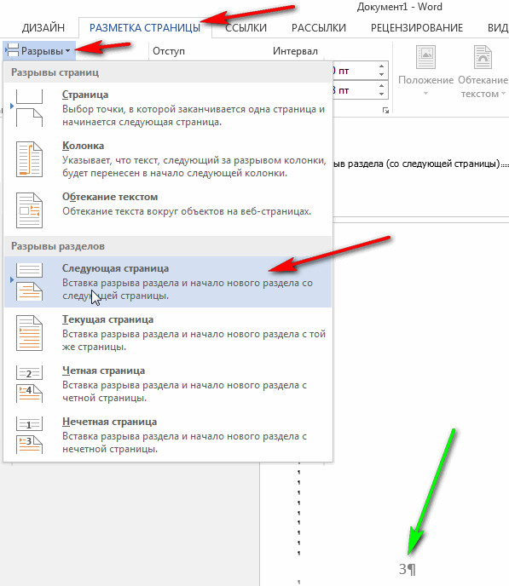Click the Положение picture position icon
Image resolution: width=509 pixels, height=586 pixels.
tap(426, 57)
